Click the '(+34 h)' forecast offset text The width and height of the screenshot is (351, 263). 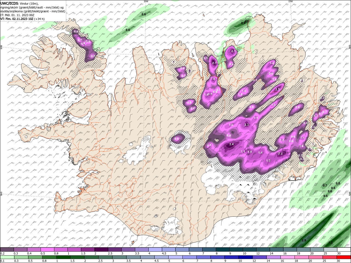[x=39, y=19]
